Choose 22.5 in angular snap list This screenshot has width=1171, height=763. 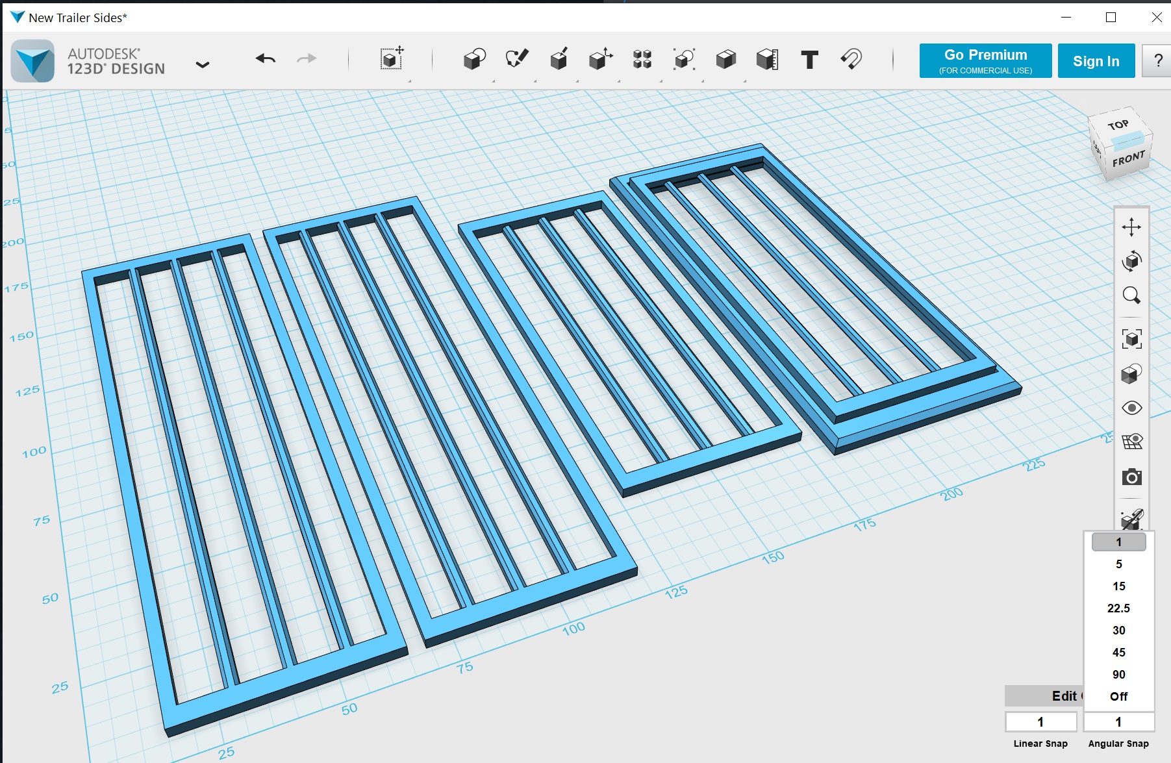(1118, 608)
